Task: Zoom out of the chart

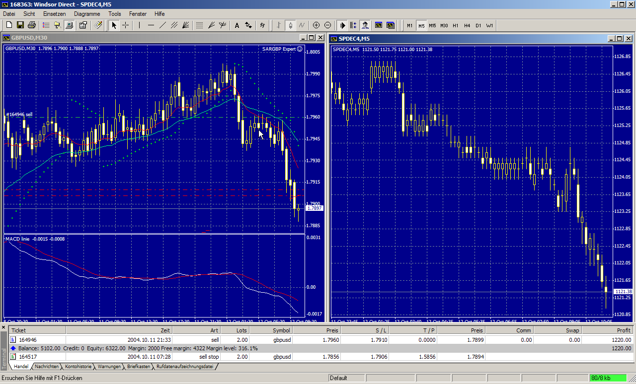Action: [327, 25]
